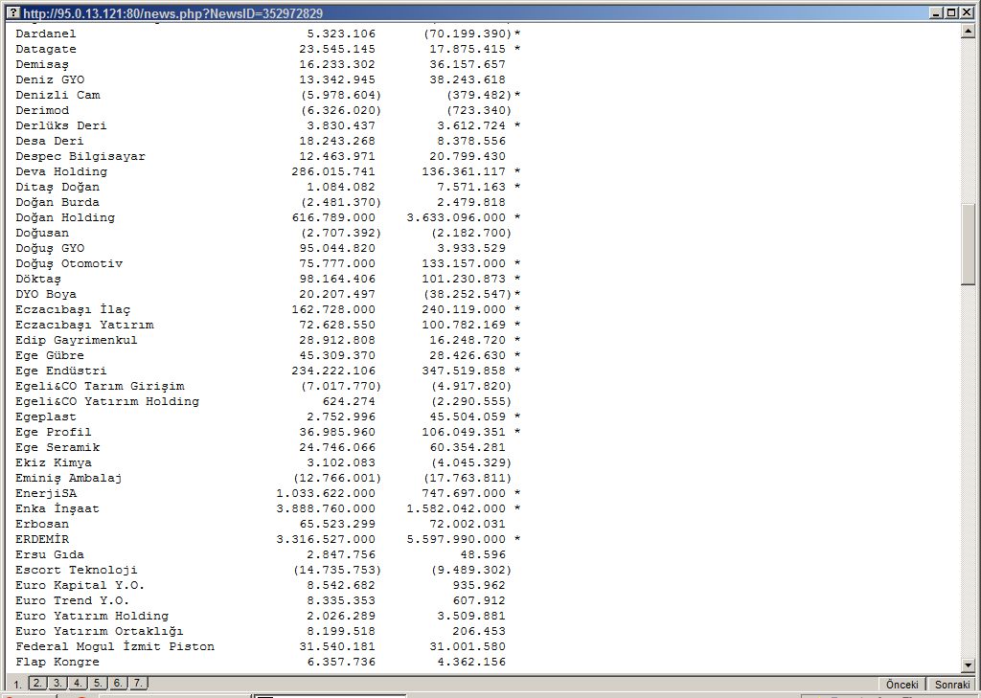Click the scrollbar down arrow
The width and height of the screenshot is (981, 698).
pyautogui.click(x=969, y=665)
